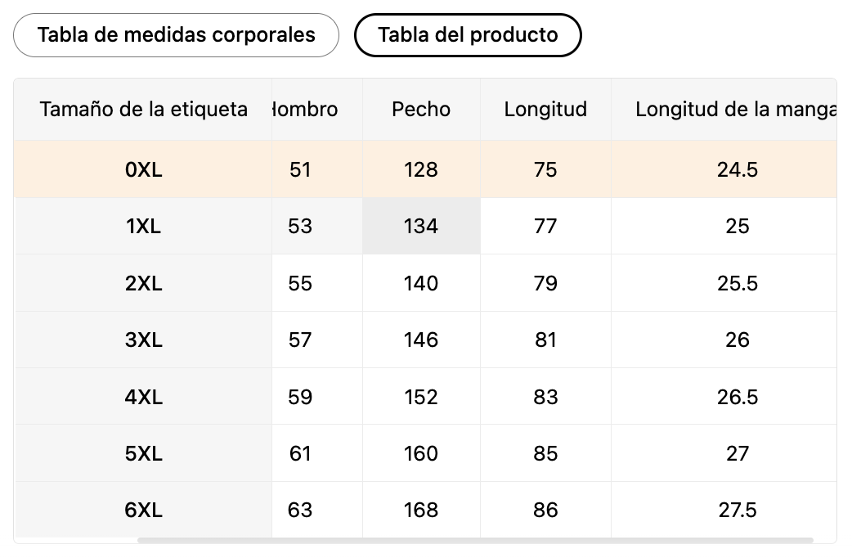Click the Longitud column header
This screenshot has width=852, height=558.
pos(545,109)
